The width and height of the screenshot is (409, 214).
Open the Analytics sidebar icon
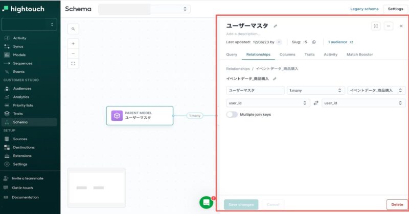tap(7, 97)
